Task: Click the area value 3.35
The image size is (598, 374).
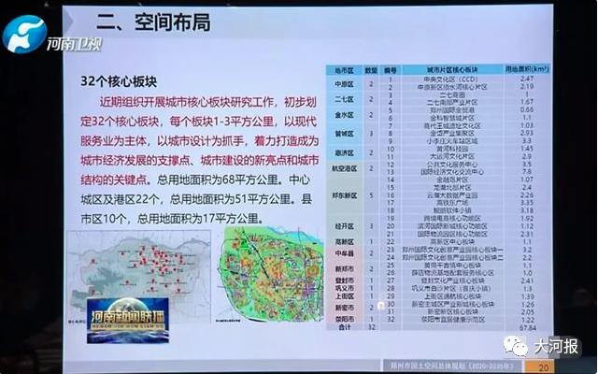Action: (527, 202)
